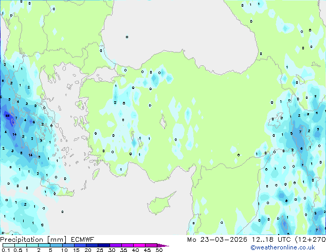Click the '[mm]' unit label
Screen dimensions: 326x252
[x=57, y=240]
